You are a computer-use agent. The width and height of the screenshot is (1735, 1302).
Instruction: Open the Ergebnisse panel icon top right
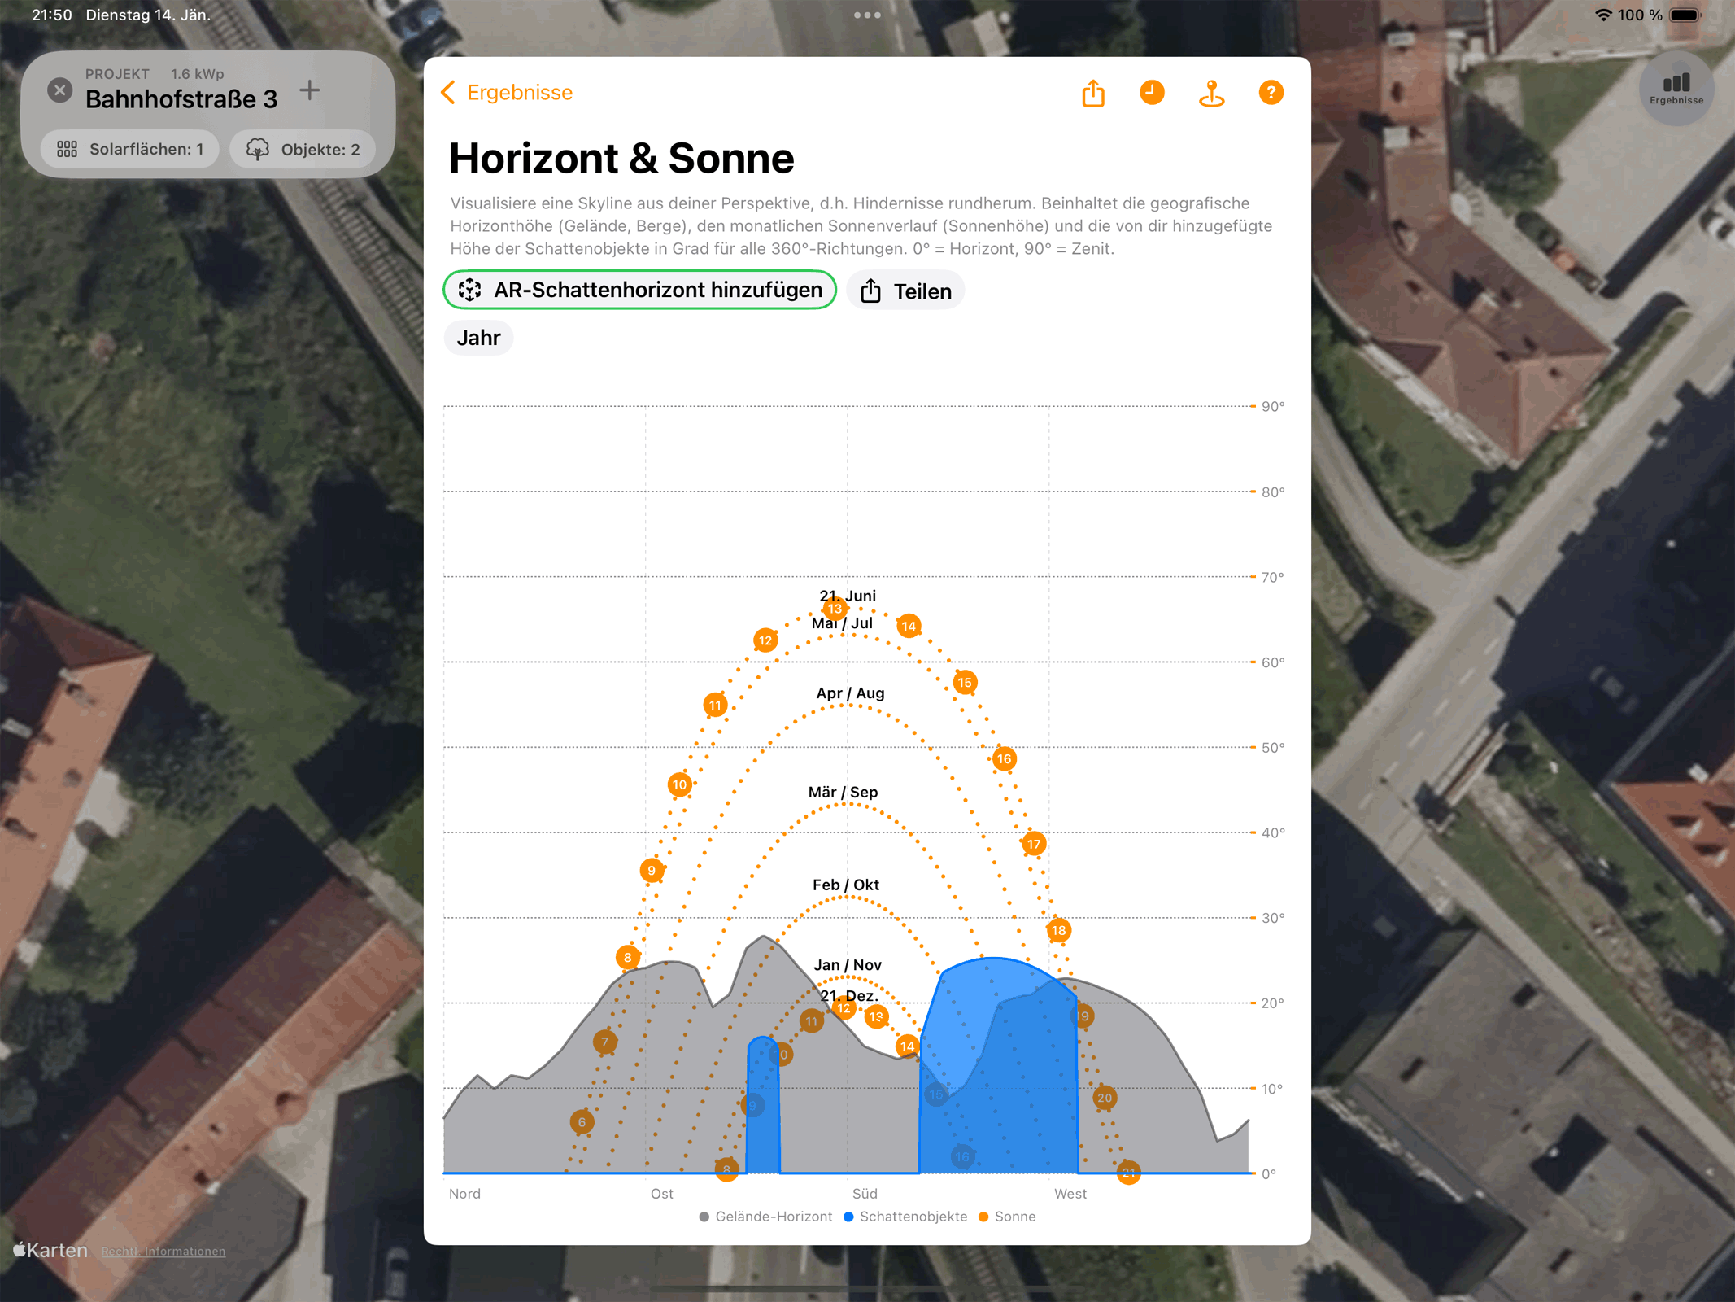1676,87
